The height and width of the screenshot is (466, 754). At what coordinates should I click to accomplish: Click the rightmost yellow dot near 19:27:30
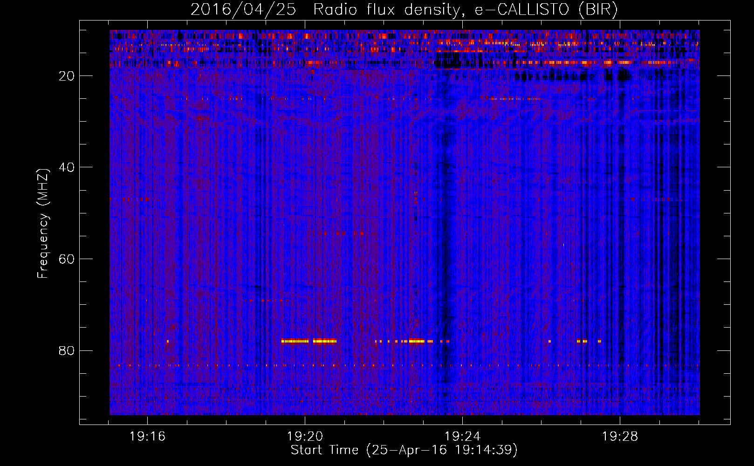click(599, 341)
